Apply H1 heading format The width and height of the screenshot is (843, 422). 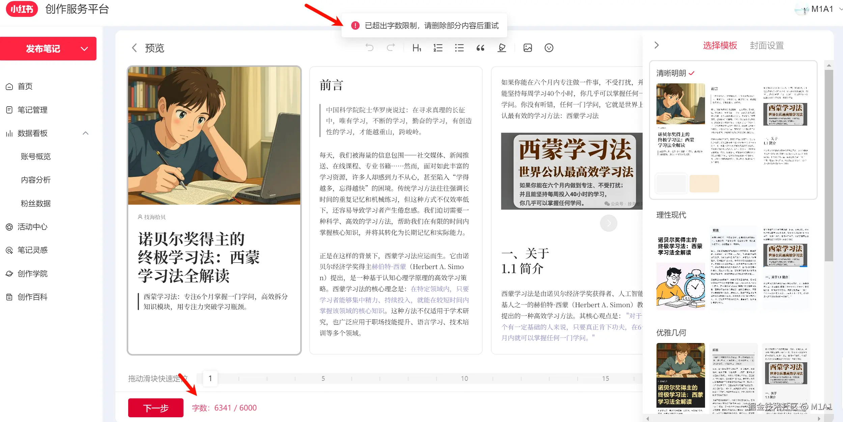tap(417, 48)
